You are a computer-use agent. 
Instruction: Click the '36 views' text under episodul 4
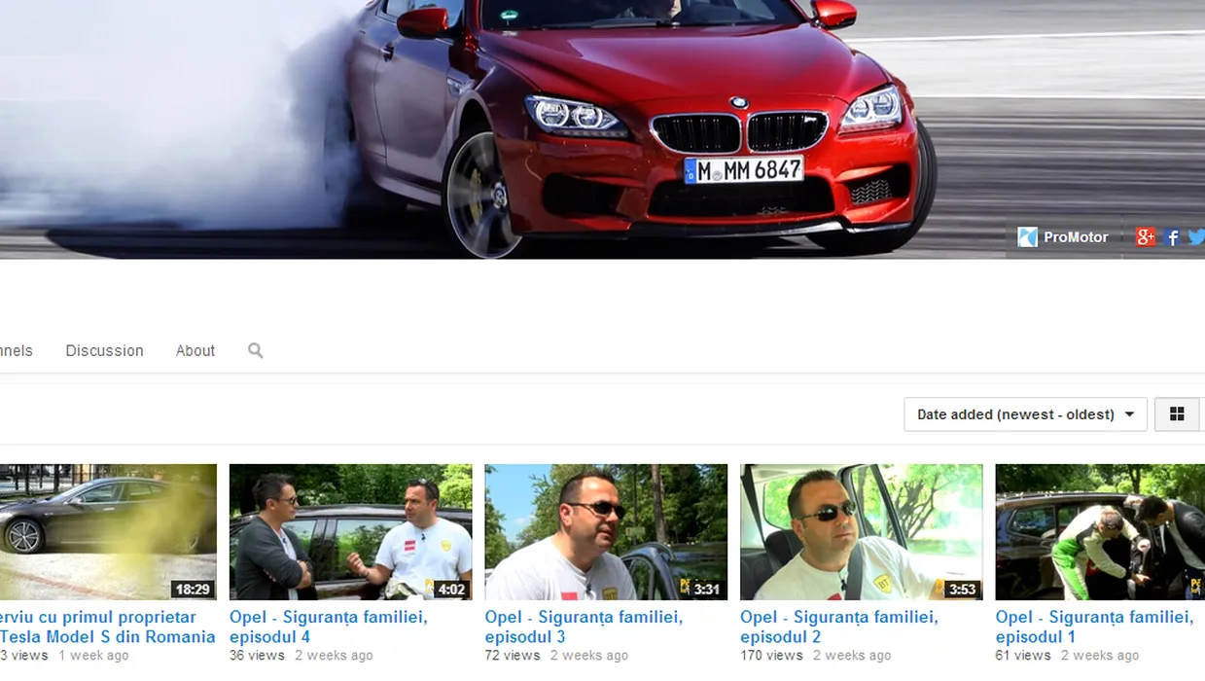pos(257,656)
